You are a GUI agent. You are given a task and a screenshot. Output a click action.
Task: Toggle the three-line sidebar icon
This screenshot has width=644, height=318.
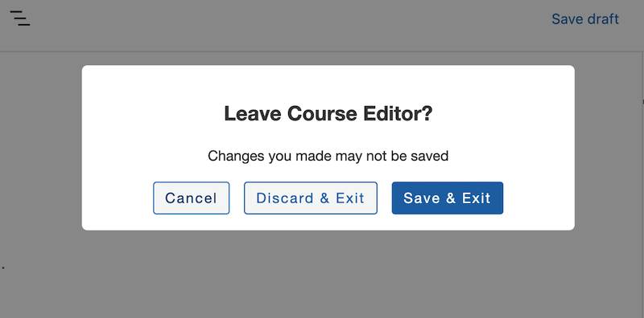[19, 18]
